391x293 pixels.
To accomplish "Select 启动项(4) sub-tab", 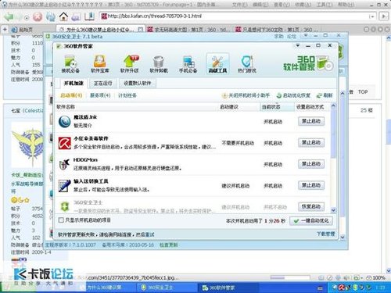I will point(71,95).
